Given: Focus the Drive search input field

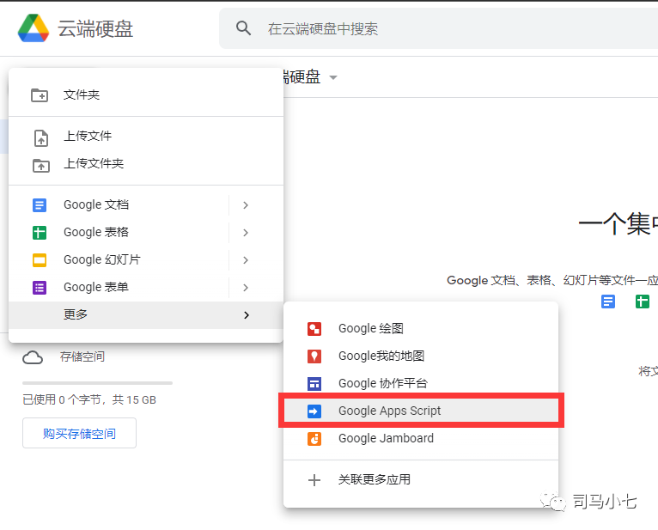Looking at the screenshot, I should click(x=439, y=28).
